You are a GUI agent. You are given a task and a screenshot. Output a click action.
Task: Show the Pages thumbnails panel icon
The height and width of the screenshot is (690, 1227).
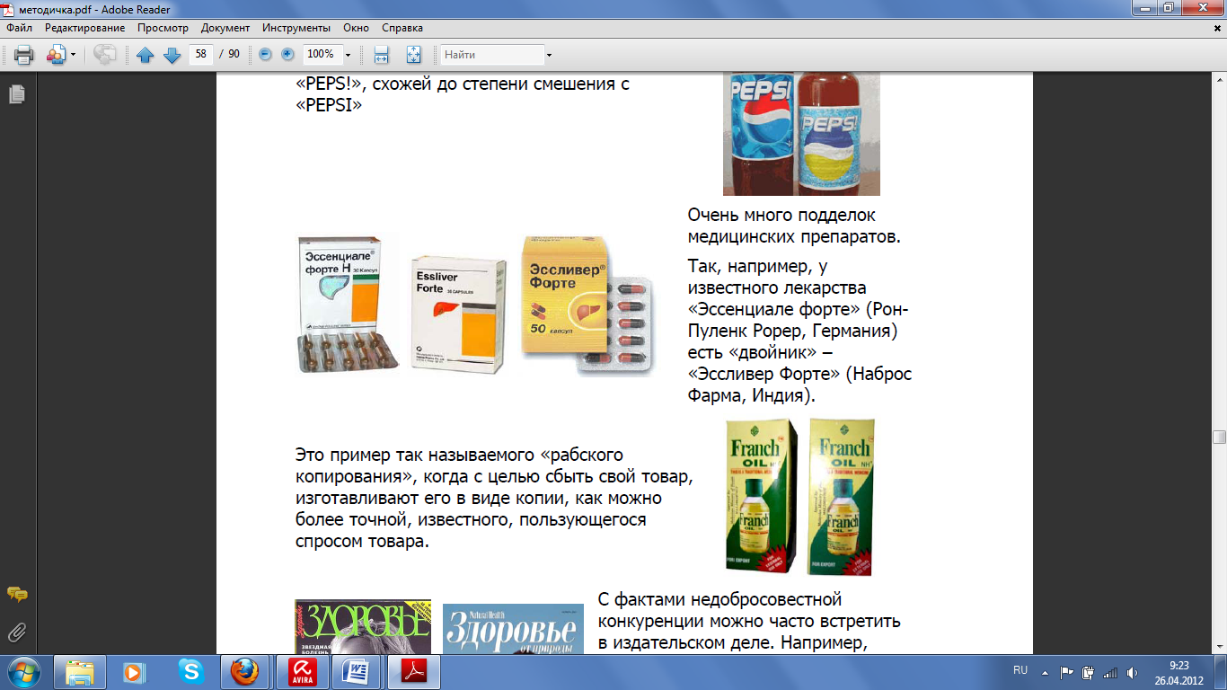[17, 93]
